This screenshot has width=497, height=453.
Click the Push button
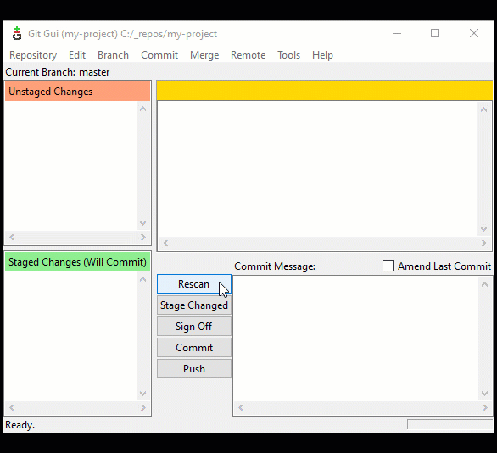click(194, 369)
